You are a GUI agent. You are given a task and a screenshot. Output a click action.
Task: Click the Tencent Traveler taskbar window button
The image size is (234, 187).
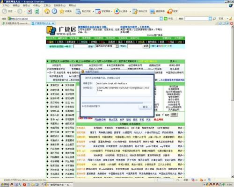(x=58, y=185)
